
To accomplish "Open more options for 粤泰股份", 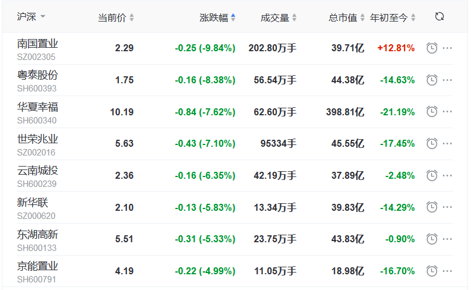I will coord(447,80).
